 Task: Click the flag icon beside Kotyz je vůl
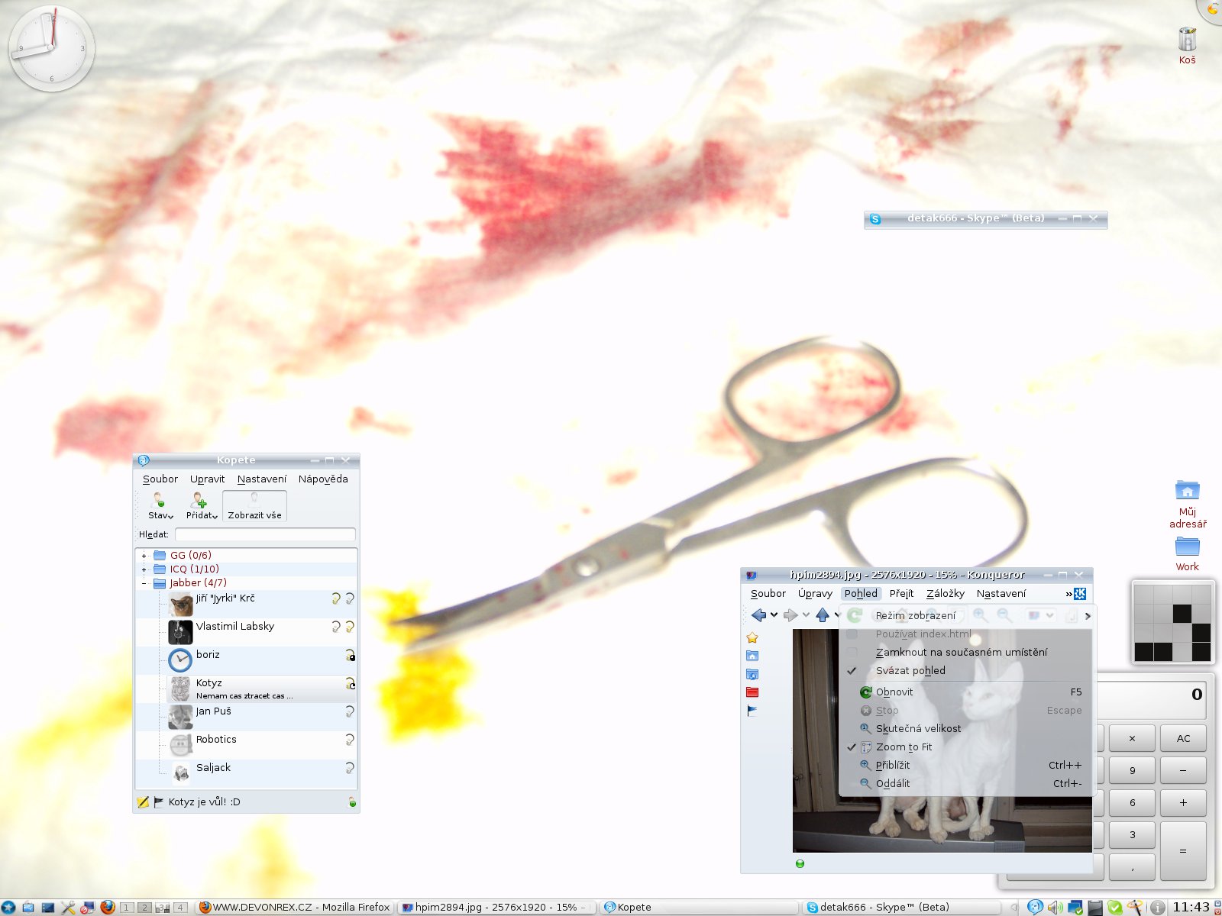click(x=159, y=802)
